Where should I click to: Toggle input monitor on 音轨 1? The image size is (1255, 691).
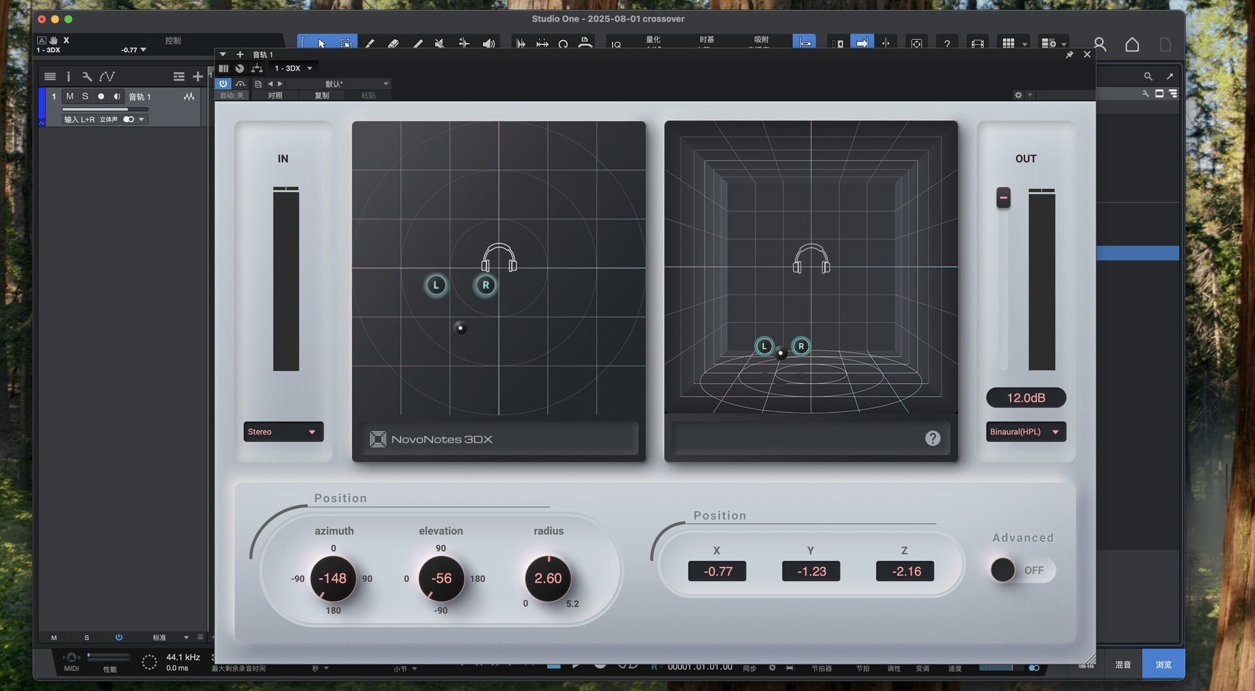[117, 96]
